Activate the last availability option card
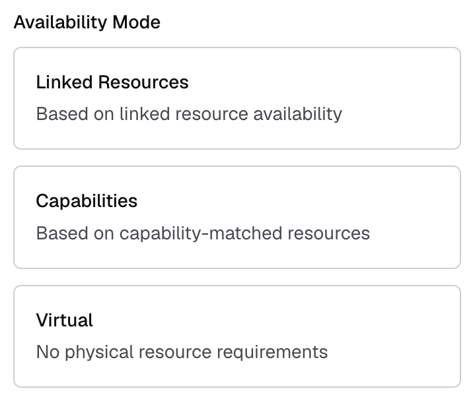The height and width of the screenshot is (397, 473). [x=236, y=336]
